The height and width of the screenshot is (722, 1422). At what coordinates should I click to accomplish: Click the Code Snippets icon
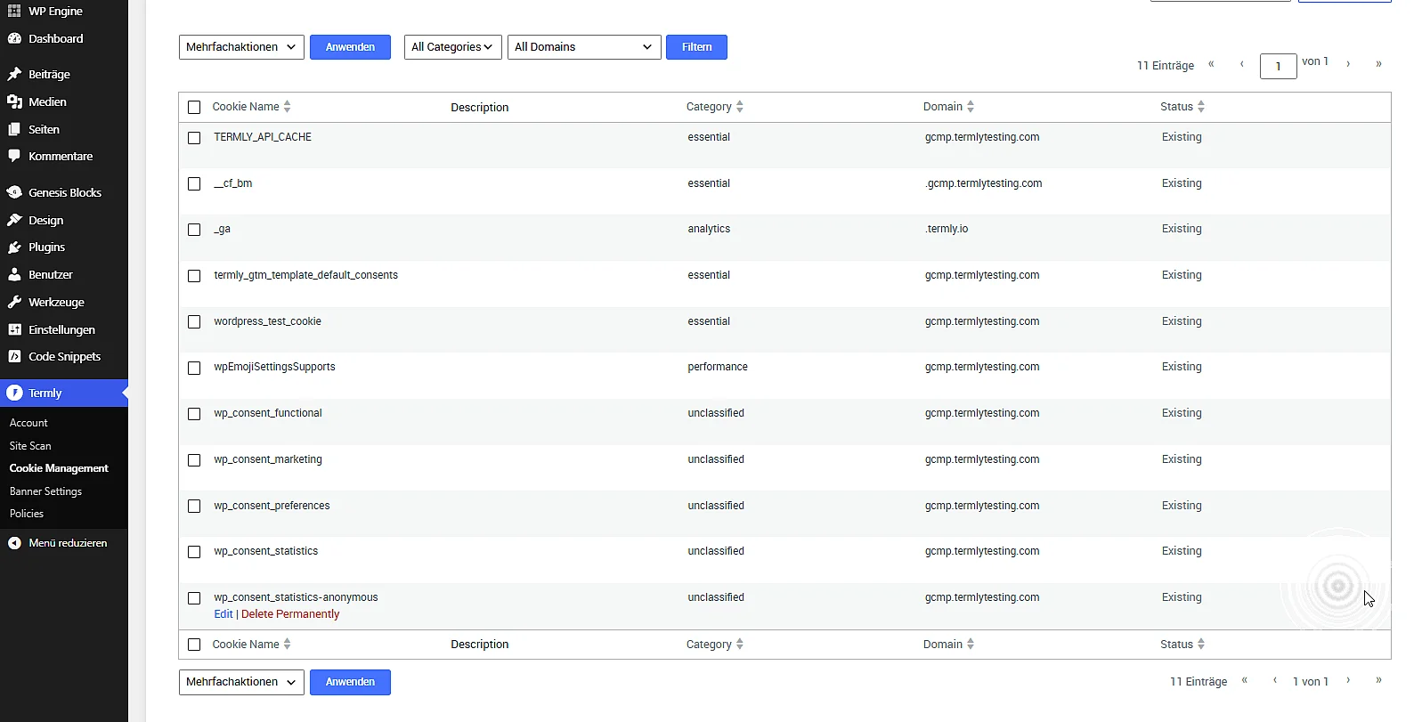coord(14,356)
